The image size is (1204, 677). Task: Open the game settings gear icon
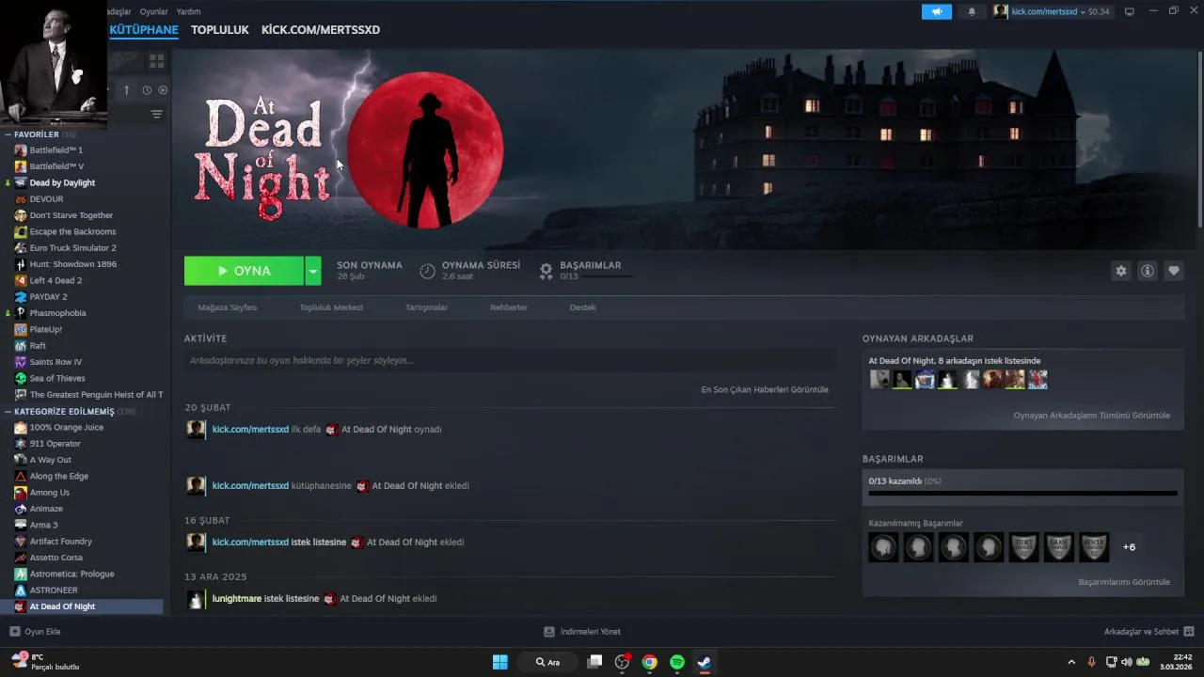pyautogui.click(x=1120, y=271)
